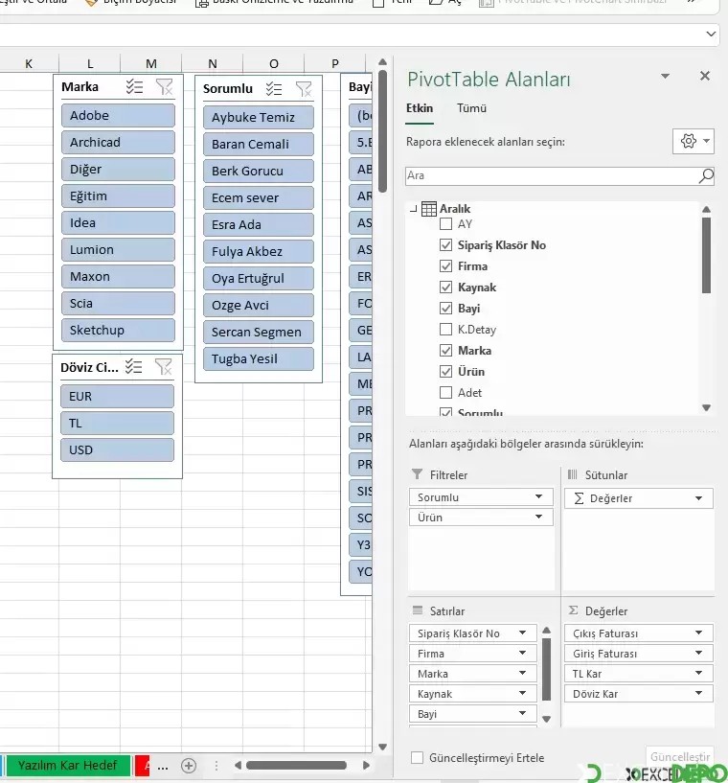Open Sipariş Klasör No row dropdown
The height and width of the screenshot is (783, 728).
tap(522, 633)
